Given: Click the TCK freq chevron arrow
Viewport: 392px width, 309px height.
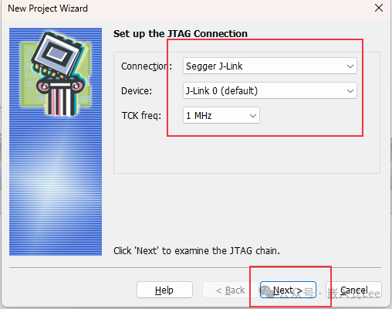Looking at the screenshot, I should click(x=253, y=116).
